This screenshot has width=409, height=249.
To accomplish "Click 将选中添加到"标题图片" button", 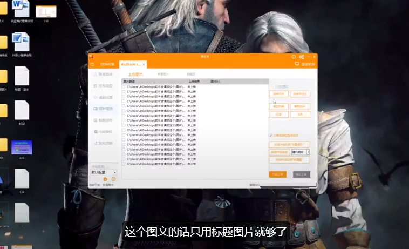I will [290, 145].
